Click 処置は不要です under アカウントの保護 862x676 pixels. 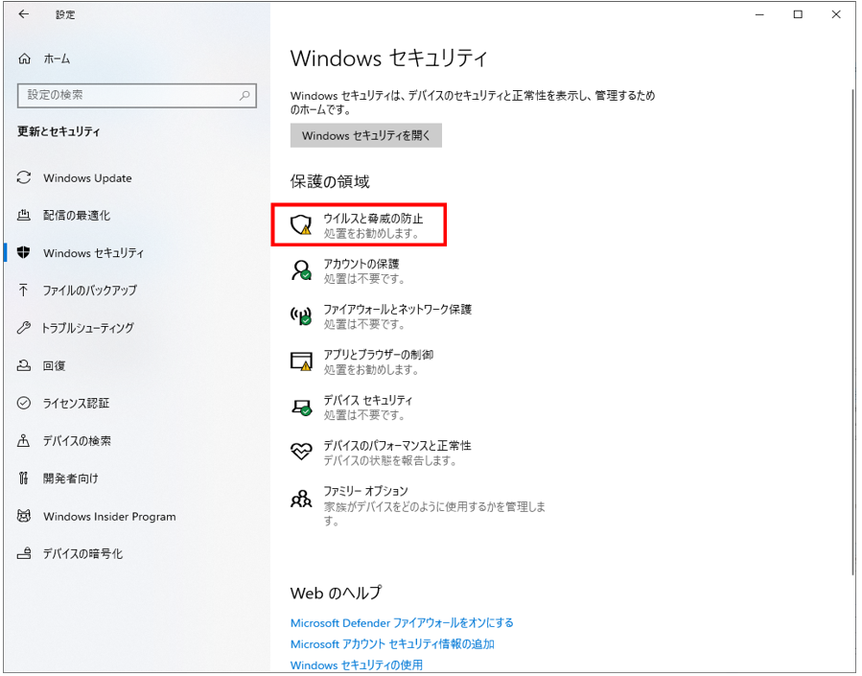coord(364,279)
